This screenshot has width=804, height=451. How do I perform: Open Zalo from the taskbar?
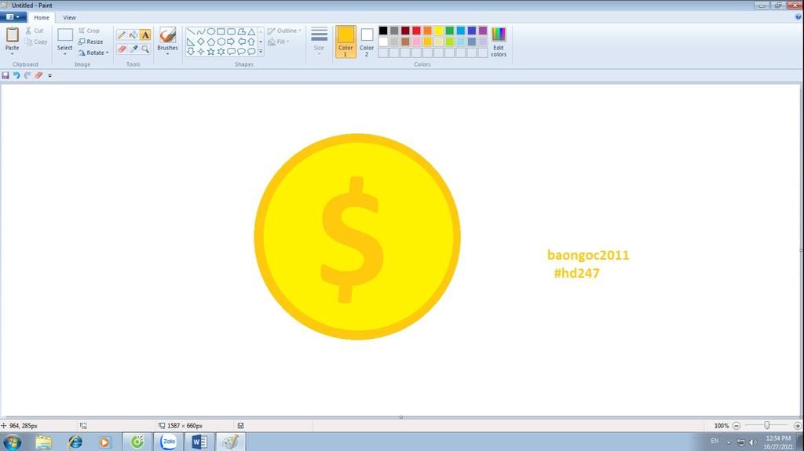point(168,442)
